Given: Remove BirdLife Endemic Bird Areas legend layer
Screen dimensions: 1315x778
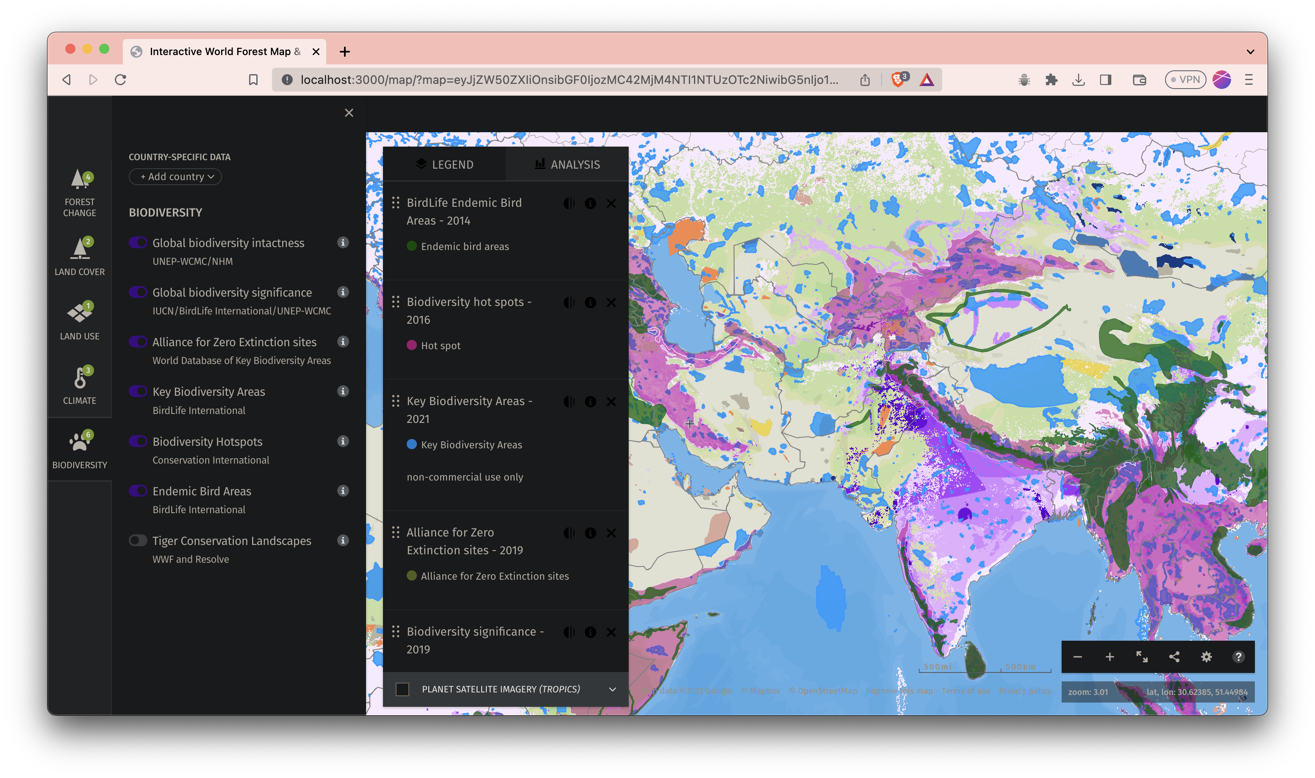Looking at the screenshot, I should pyautogui.click(x=611, y=203).
